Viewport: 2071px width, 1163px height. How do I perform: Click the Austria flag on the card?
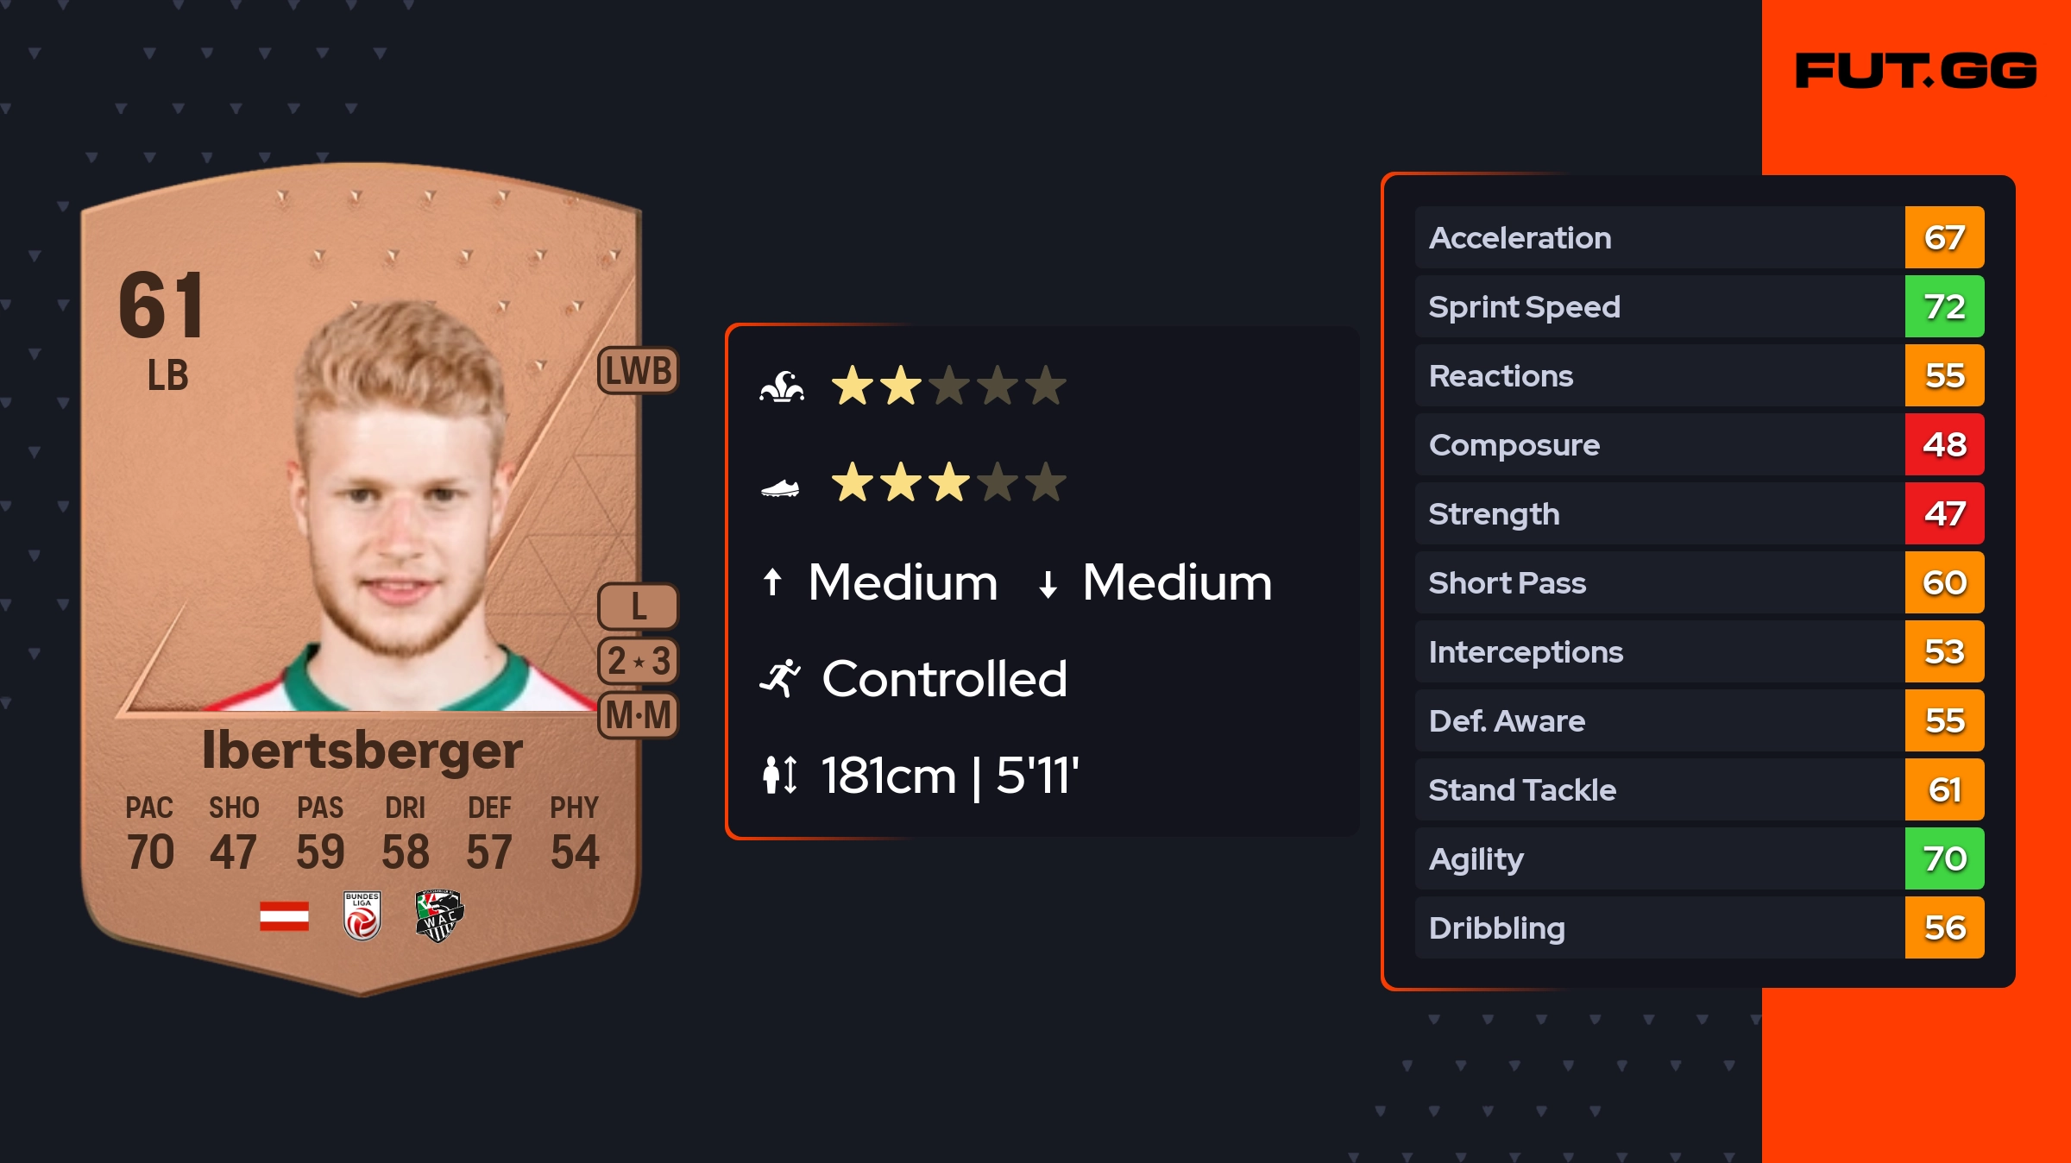[284, 916]
